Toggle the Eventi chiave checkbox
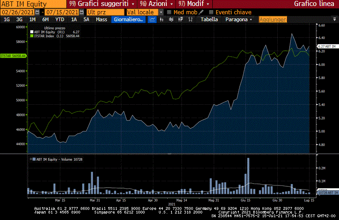The height and width of the screenshot is (220, 339). point(211,12)
